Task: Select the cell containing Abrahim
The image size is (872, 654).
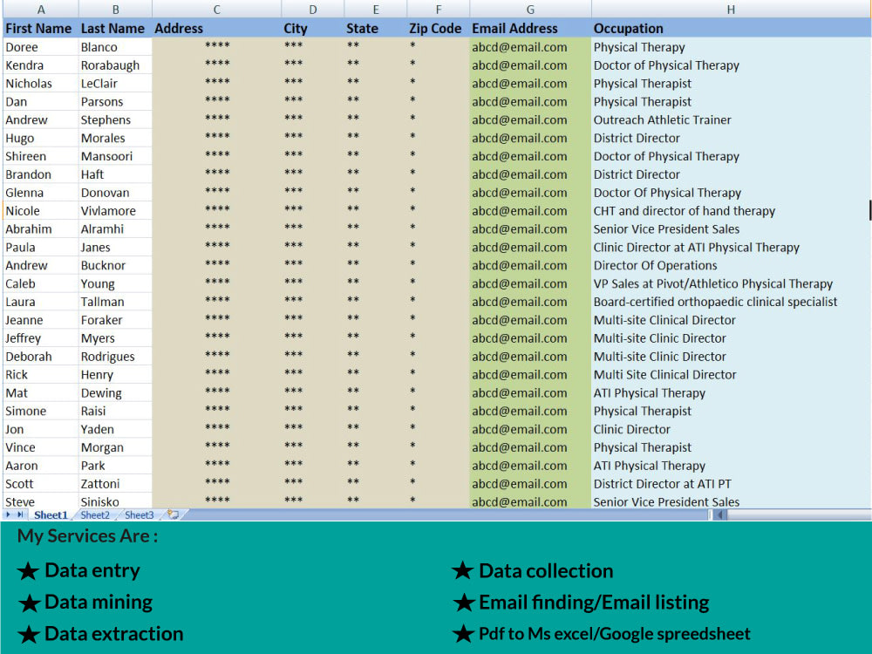Action: 41,229
